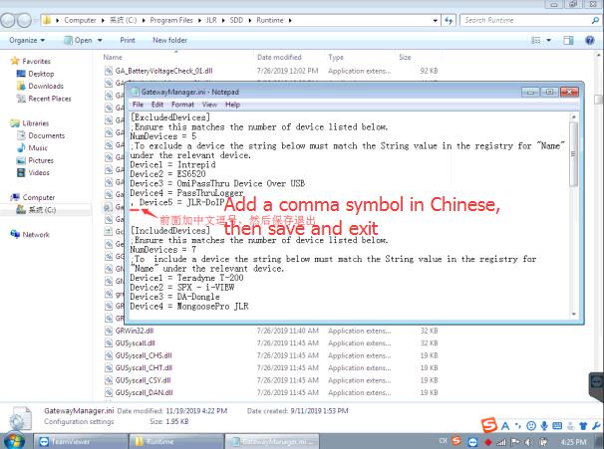Click the Print toolbar button

coord(128,40)
